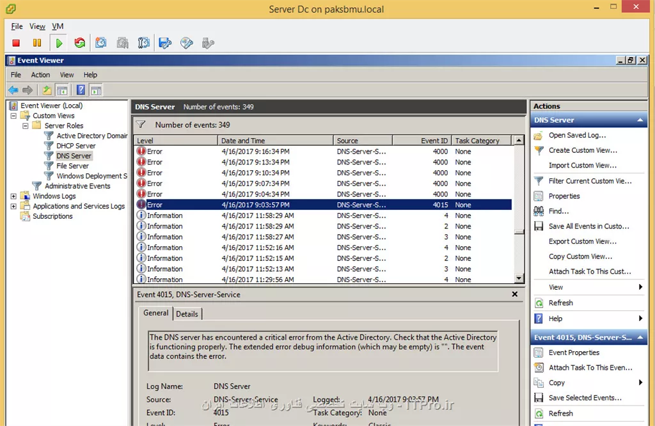
Task: Click Copy Custom View action
Action: coord(580,256)
